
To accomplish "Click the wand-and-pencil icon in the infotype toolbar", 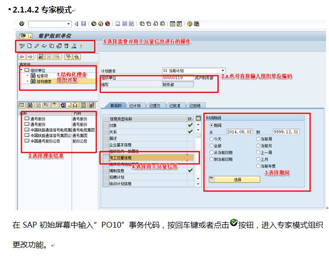I will 22,45.
